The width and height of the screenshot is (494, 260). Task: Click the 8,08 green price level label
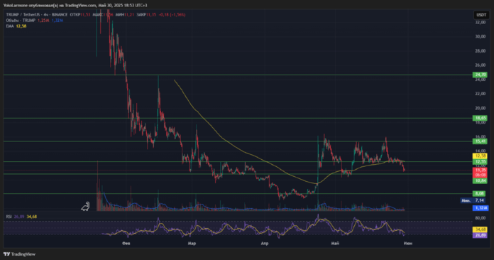point(480,193)
